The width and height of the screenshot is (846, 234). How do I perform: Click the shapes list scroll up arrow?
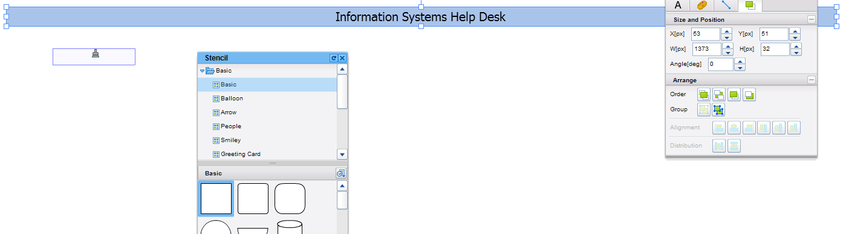[x=342, y=186]
